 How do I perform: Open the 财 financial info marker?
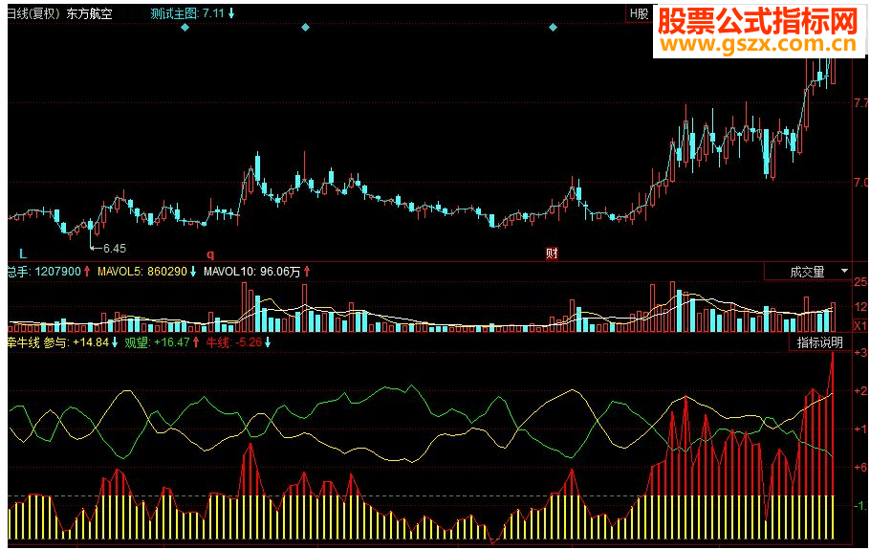tap(552, 253)
